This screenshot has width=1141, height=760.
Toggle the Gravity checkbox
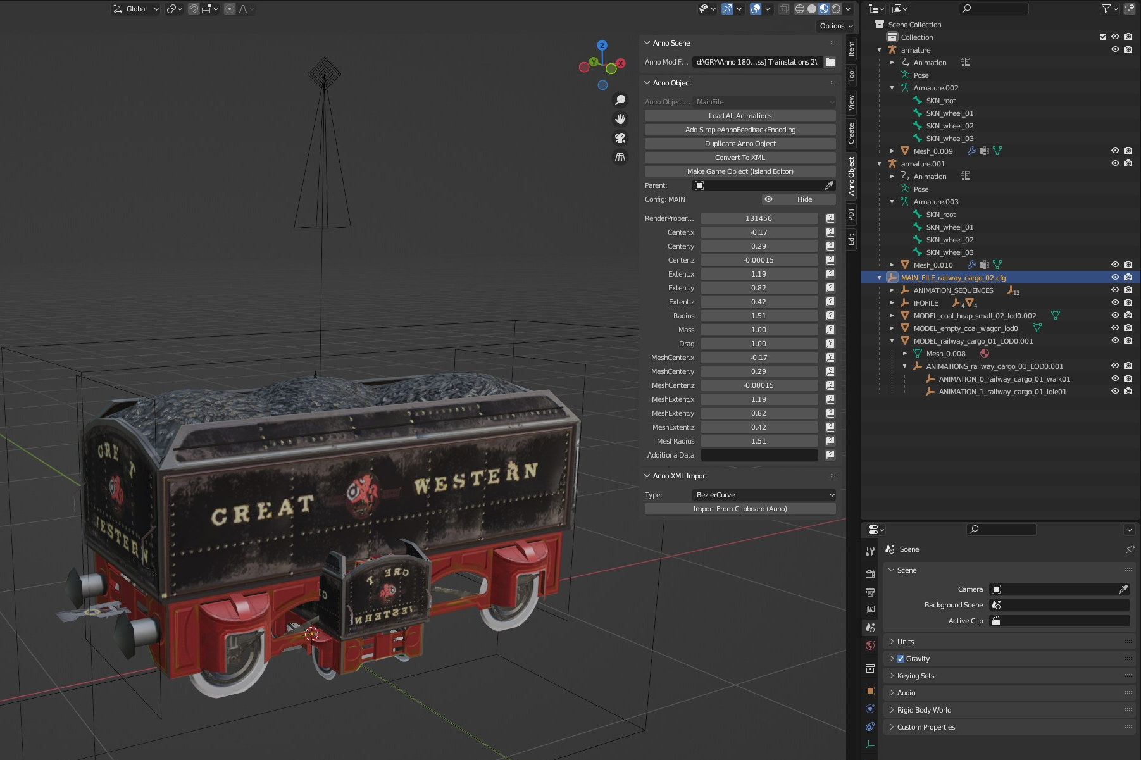point(901,659)
